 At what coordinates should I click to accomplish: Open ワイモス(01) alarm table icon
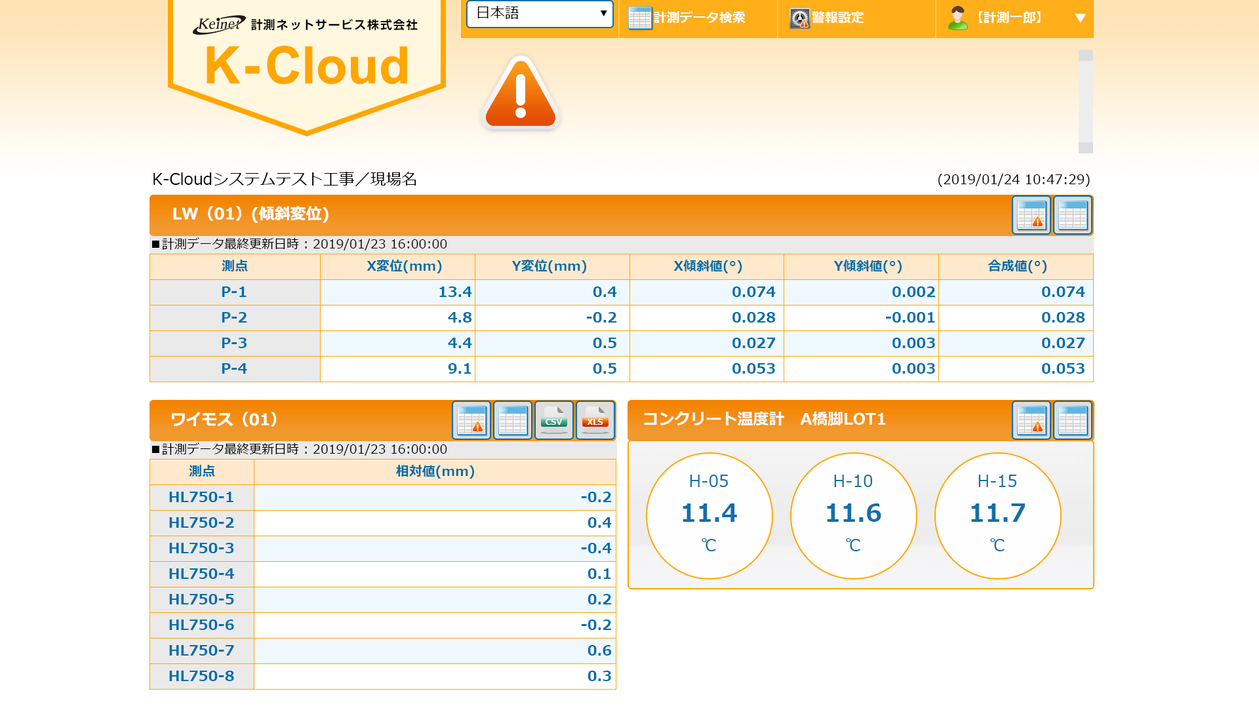pyautogui.click(x=471, y=420)
